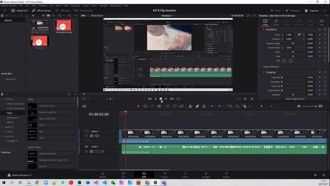
Task: Collapse the Open FX tree
Action: (2, 127)
